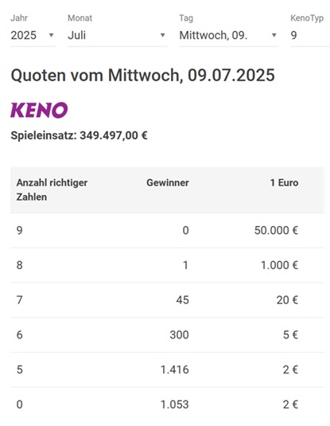The width and height of the screenshot is (330, 426).
Task: Click the Quoten vom Mittwoch heading
Action: click(143, 76)
